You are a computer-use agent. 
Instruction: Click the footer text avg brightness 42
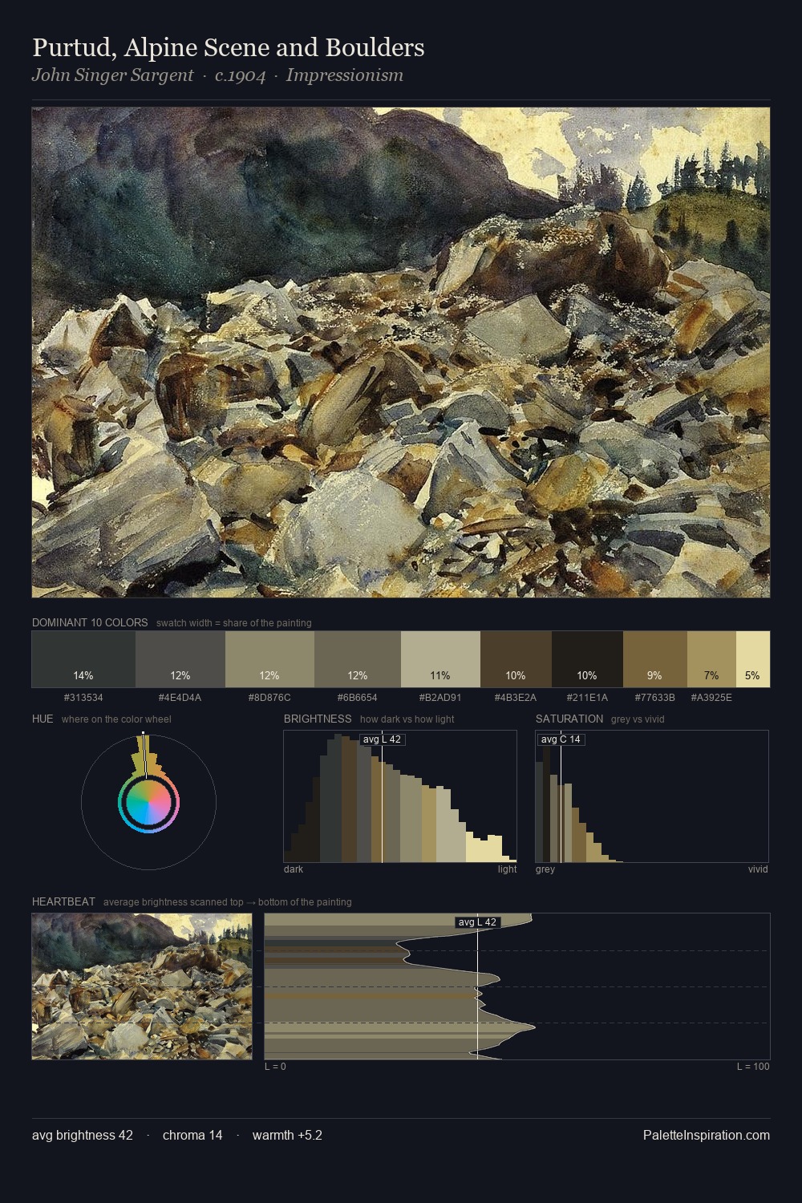pos(83,1135)
